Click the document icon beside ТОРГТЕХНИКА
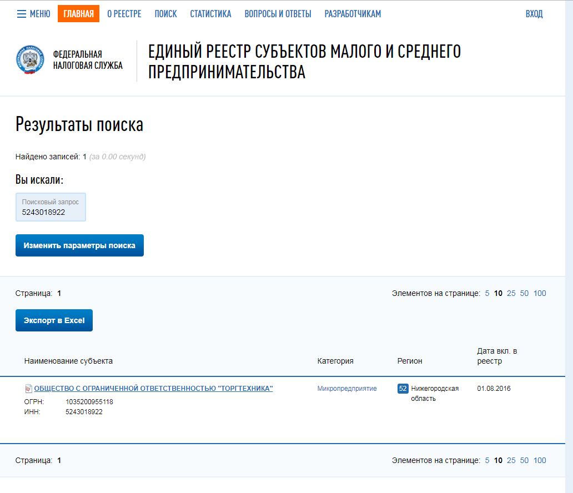Screen dimensions: 573x493 [x=28, y=389]
